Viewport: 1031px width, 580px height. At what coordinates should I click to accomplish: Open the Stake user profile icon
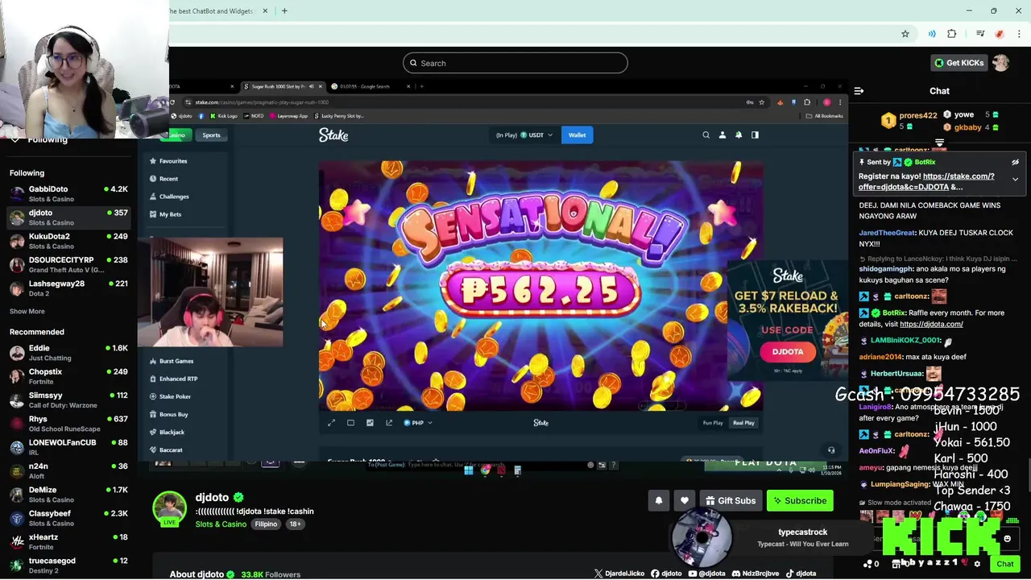(723, 135)
